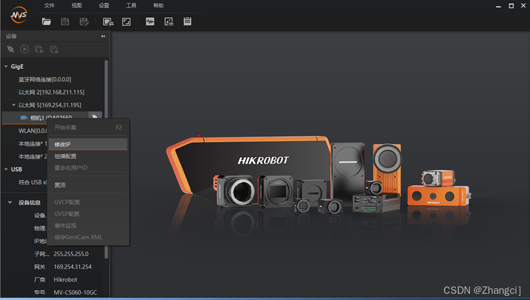Click the camera icon beside 相机1
Screen dimensions: 530x300
click(24, 118)
